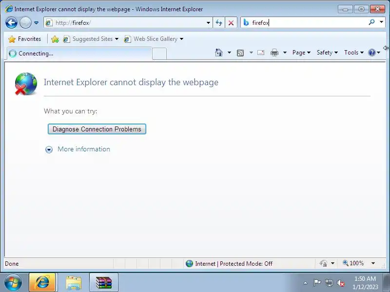
Task: Click the Forward navigation button
Action: coord(25,23)
